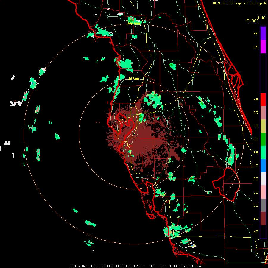The image size is (268, 268).
Task: Click the HHC product label
Action: tap(262, 18)
